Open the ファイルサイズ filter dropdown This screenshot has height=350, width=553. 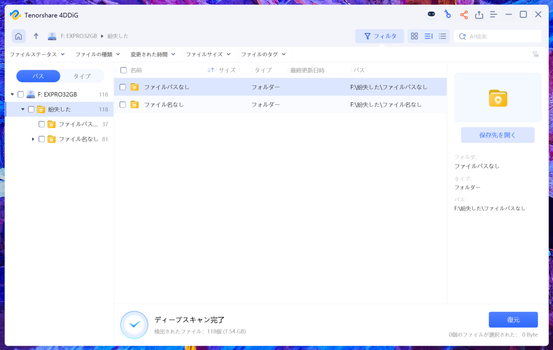[x=207, y=54]
